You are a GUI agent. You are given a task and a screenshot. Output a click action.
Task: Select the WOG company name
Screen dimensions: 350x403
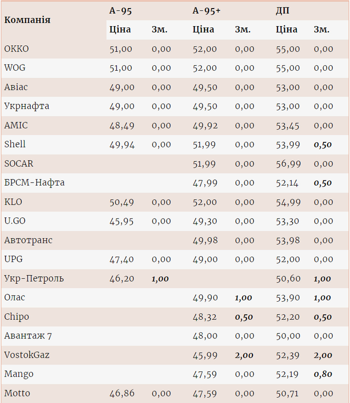[16, 68]
